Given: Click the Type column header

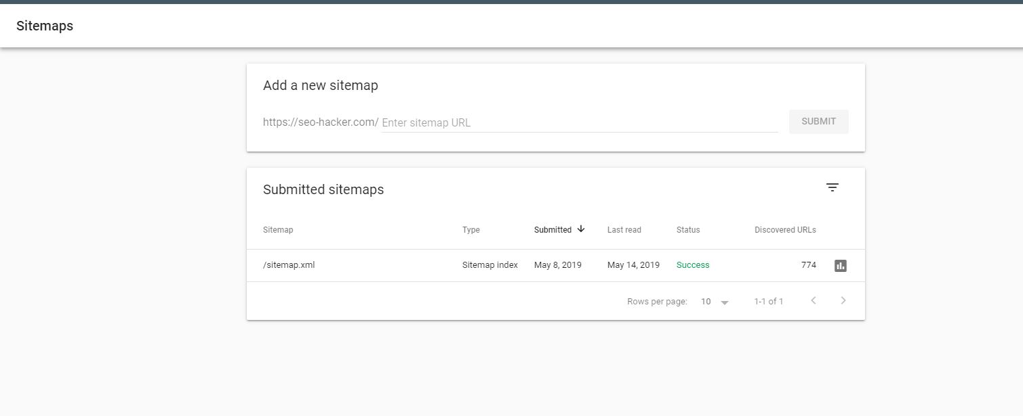Looking at the screenshot, I should [470, 230].
